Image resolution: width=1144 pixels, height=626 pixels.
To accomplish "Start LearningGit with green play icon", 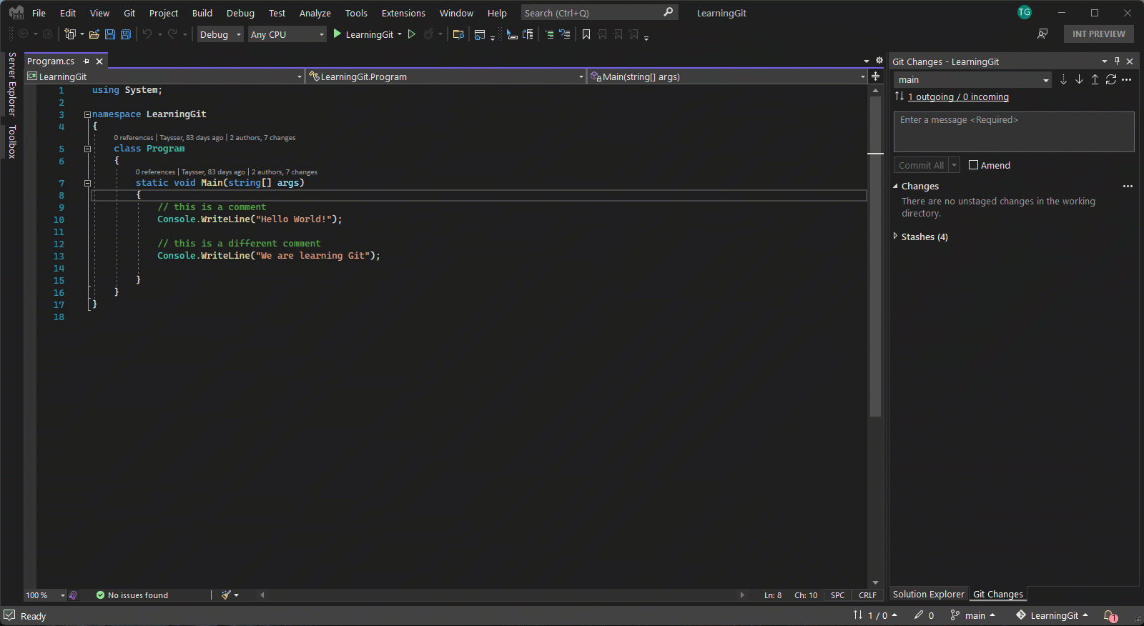I will tap(337, 34).
